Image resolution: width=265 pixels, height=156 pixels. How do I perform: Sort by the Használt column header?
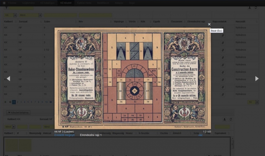[246, 21]
